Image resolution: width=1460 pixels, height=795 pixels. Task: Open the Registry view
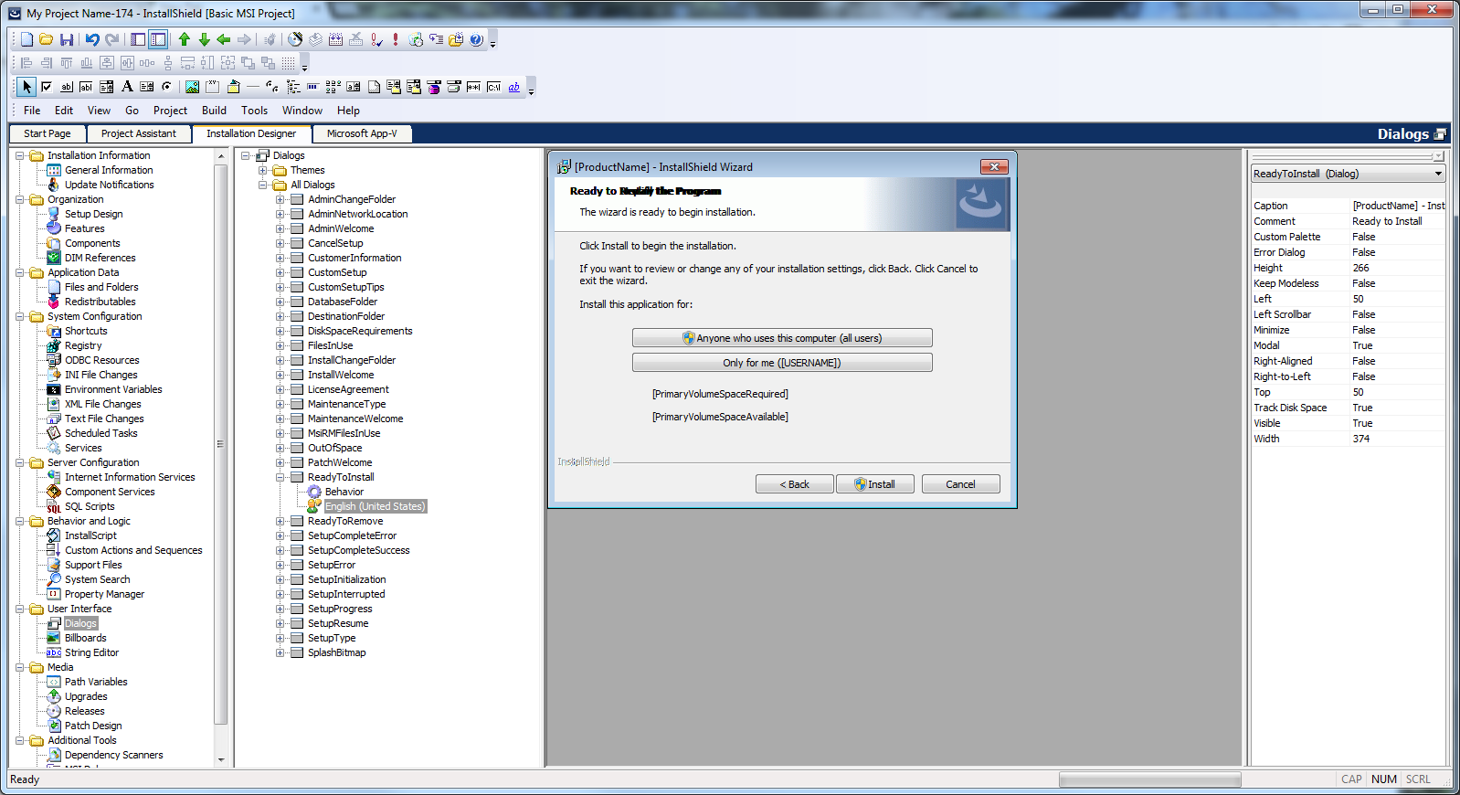[x=83, y=345]
